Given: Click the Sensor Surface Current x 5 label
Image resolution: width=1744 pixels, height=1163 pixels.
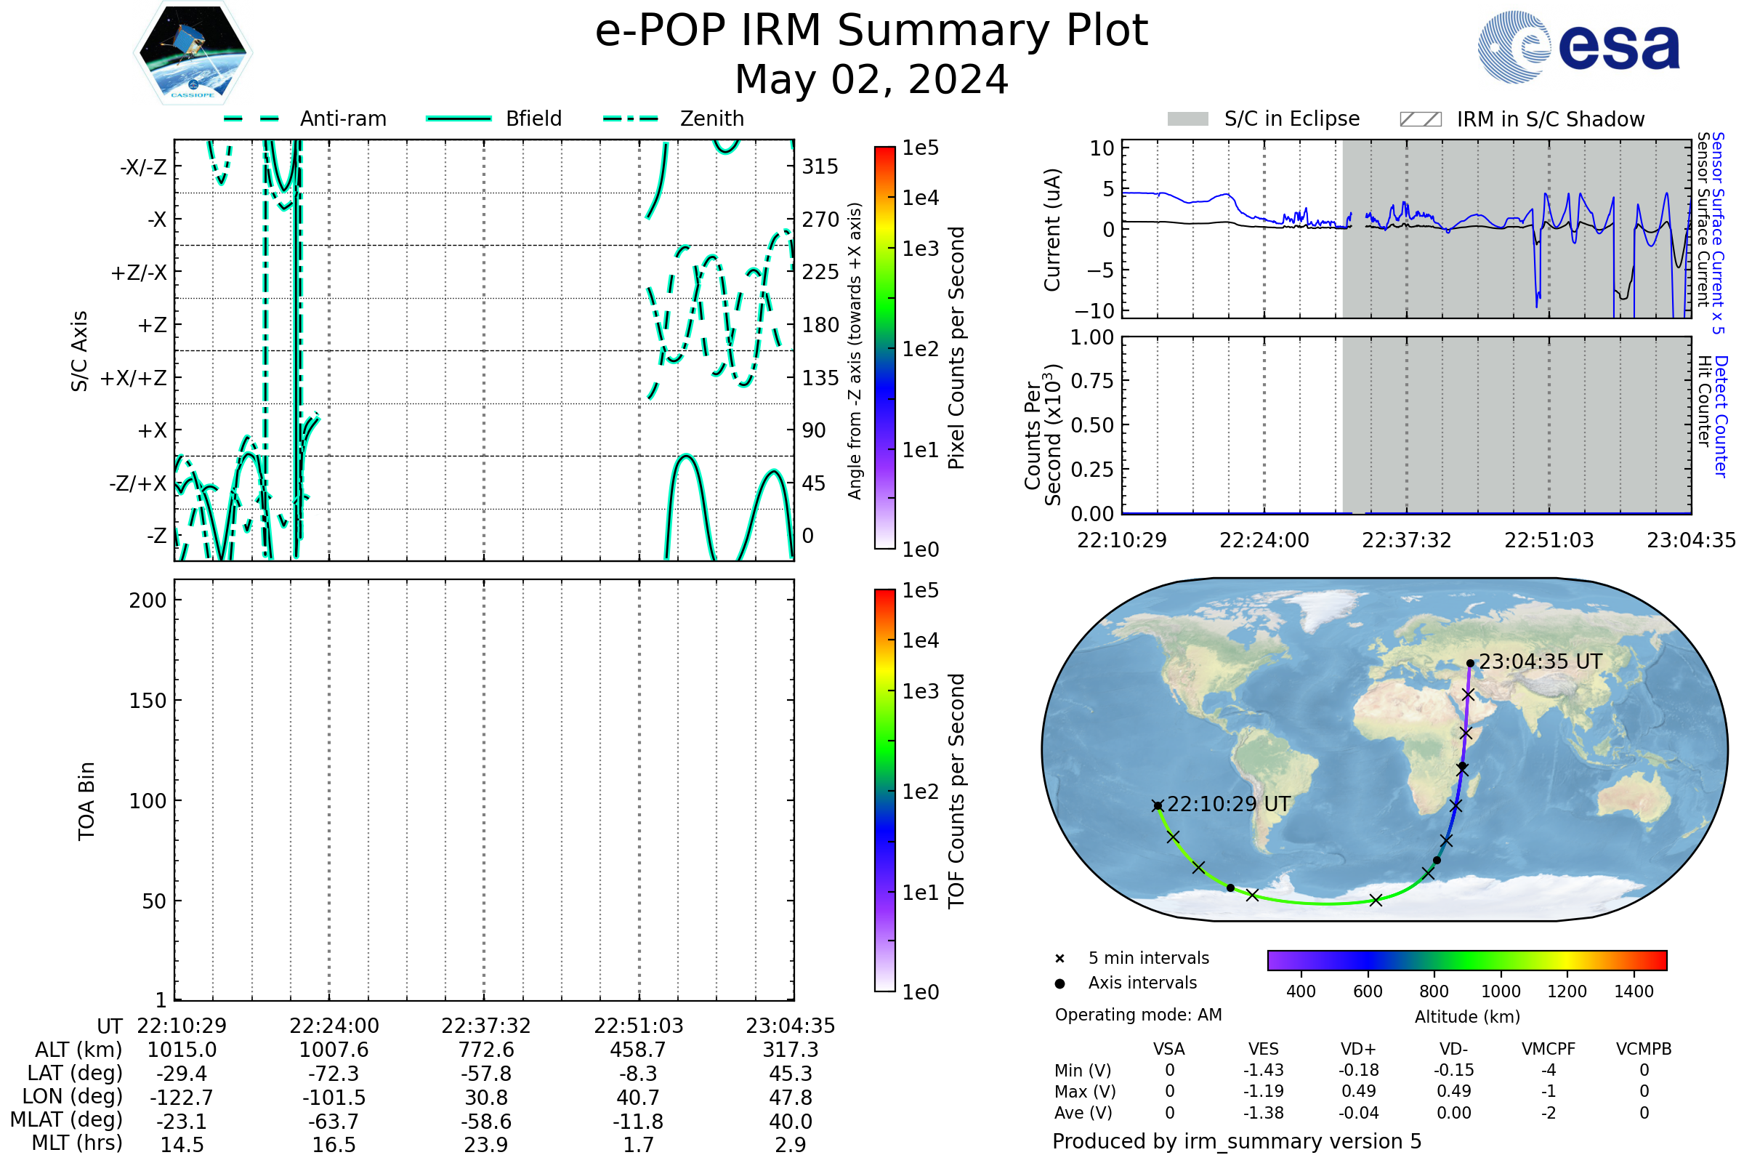Looking at the screenshot, I should 1718,233.
